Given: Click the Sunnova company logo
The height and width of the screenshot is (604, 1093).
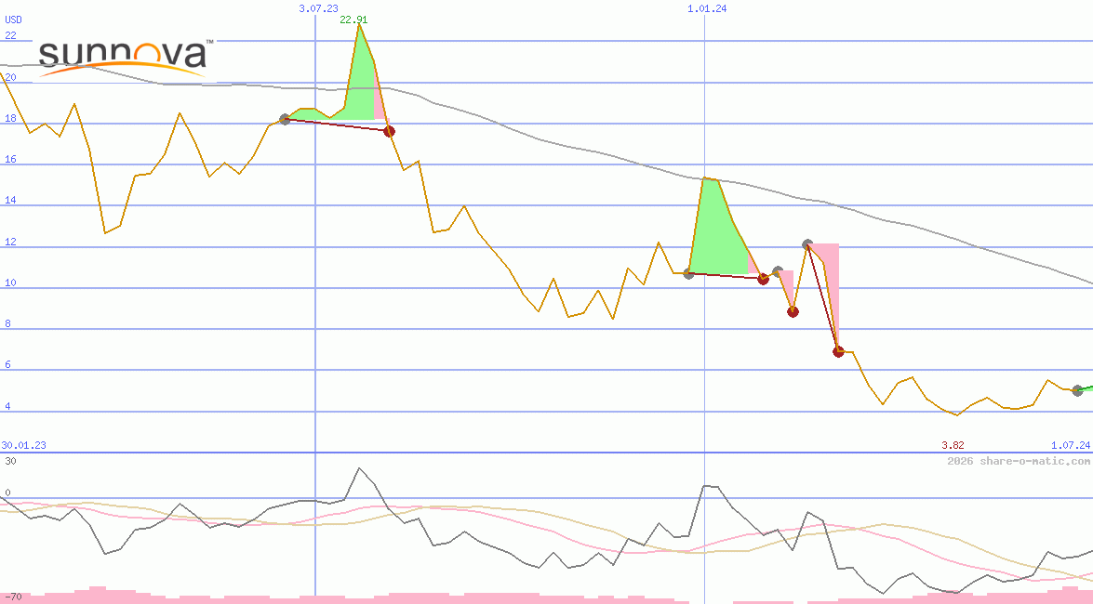Looking at the screenshot, I should click(x=121, y=58).
